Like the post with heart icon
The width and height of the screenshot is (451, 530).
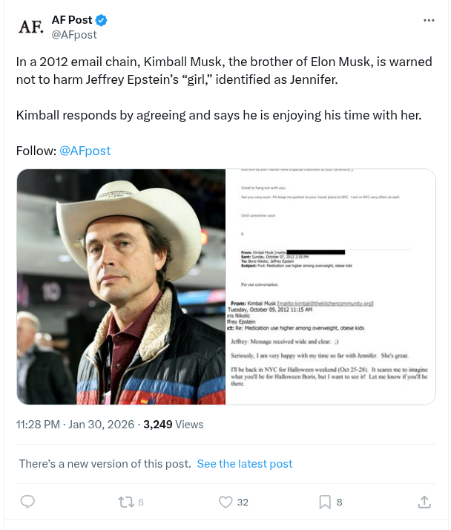[225, 503]
